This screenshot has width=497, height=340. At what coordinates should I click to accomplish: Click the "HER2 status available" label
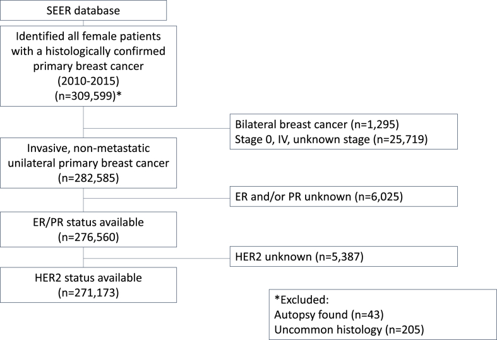(83, 276)
